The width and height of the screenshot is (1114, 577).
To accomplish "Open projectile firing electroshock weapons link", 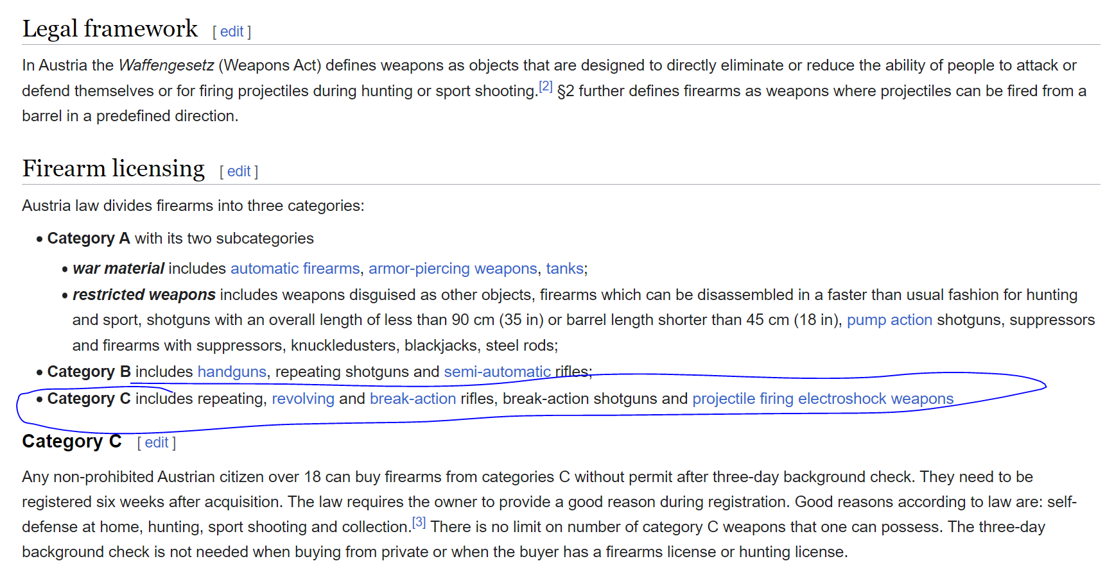I will click(823, 399).
